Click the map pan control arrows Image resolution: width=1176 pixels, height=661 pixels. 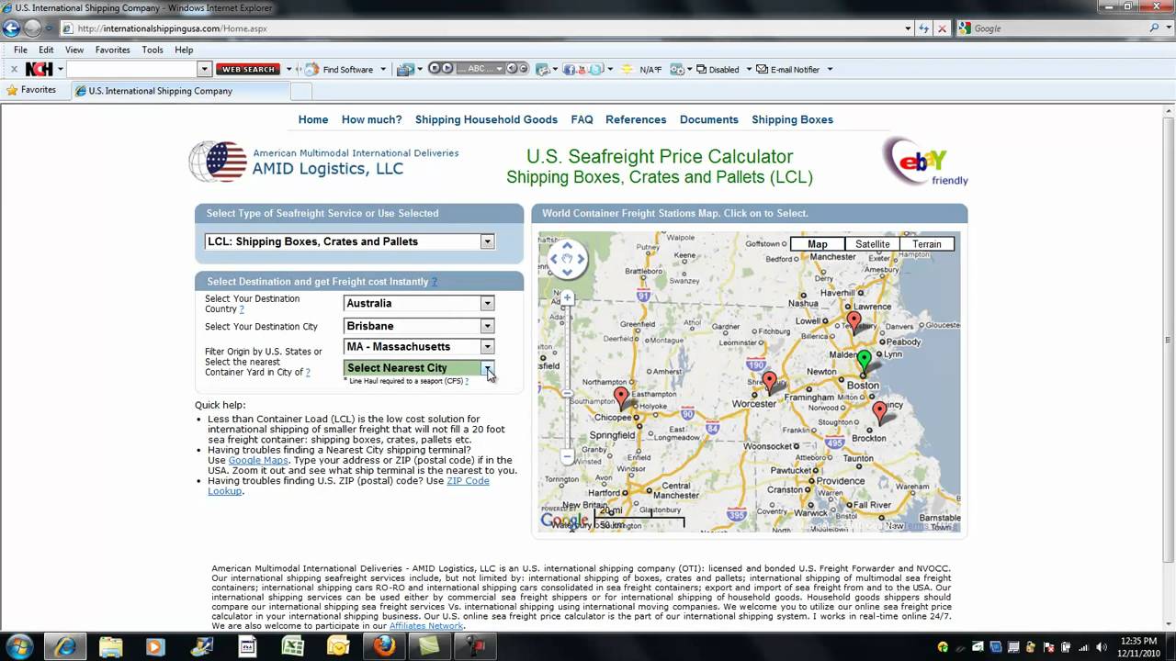coord(567,258)
